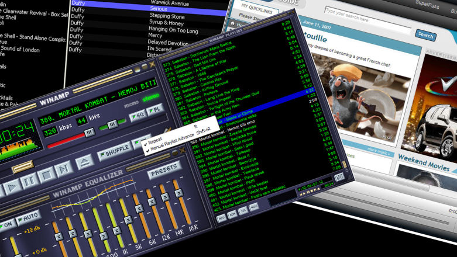Uncheck Repeat in the popup menu
This screenshot has height=257, width=457.
tap(154, 141)
